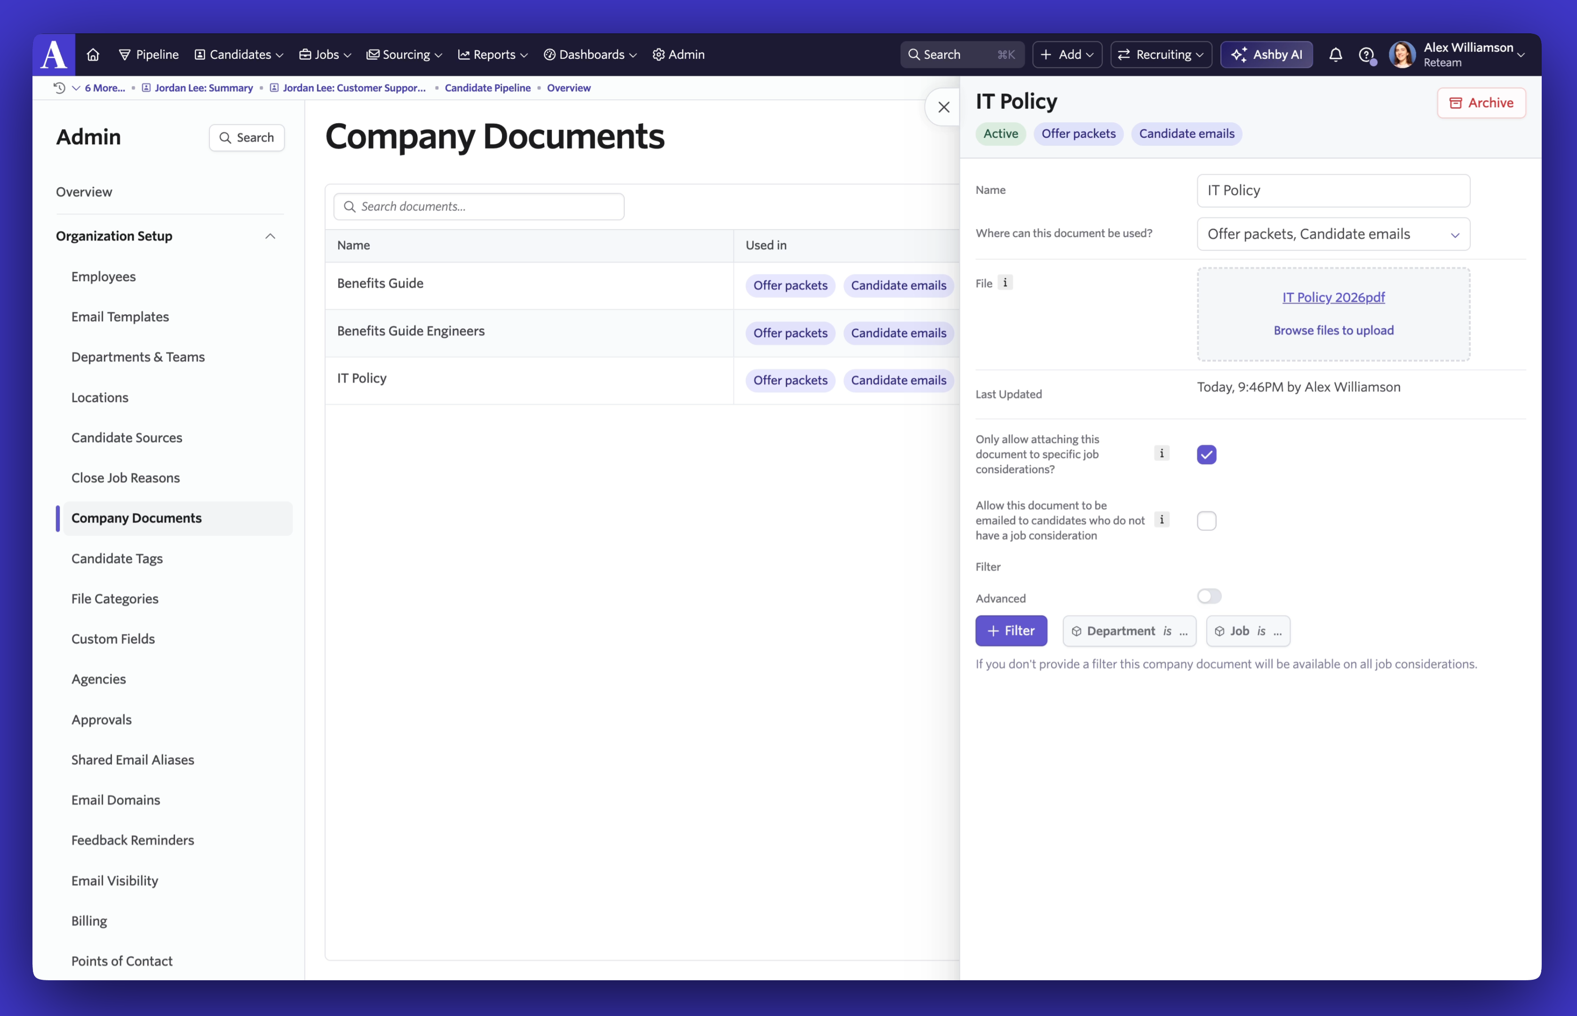1577x1016 pixels.
Task: Check allow emailing to candidates without job consideration
Action: point(1207,521)
